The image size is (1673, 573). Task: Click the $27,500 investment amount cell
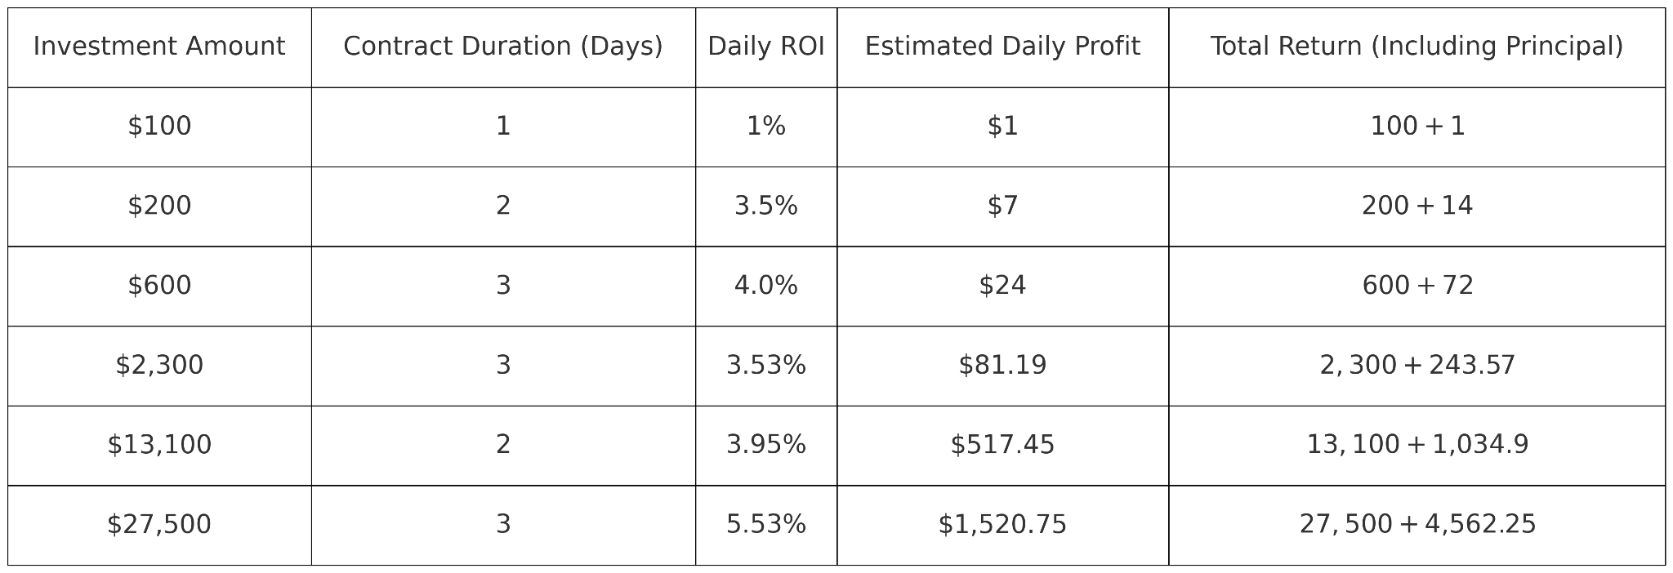pyautogui.click(x=159, y=524)
